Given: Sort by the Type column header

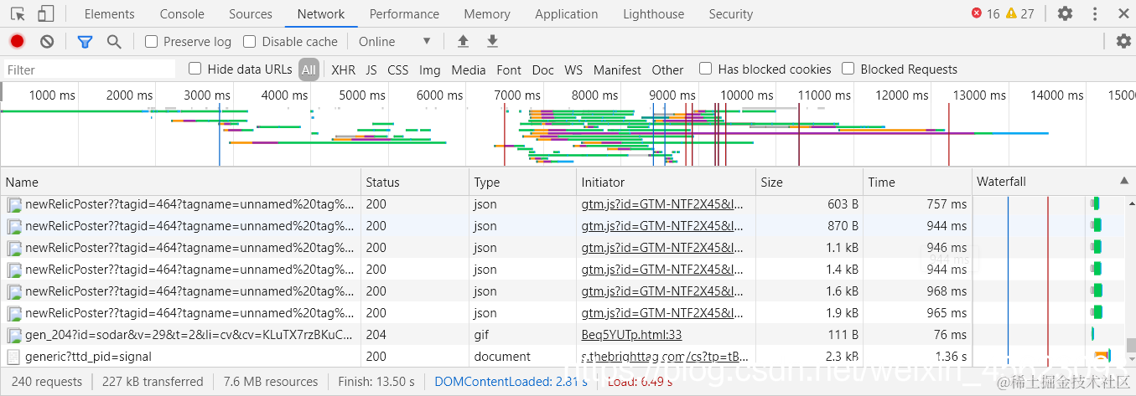Looking at the screenshot, I should [523, 182].
